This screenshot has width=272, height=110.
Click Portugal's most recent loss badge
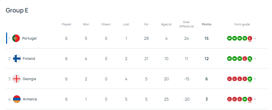[250, 38]
